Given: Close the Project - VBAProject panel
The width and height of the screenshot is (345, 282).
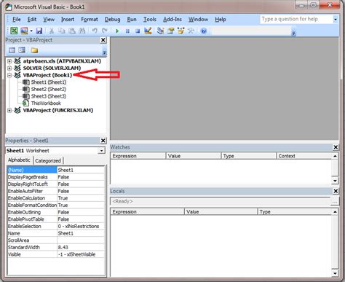Looking at the screenshot, I should [x=103, y=40].
